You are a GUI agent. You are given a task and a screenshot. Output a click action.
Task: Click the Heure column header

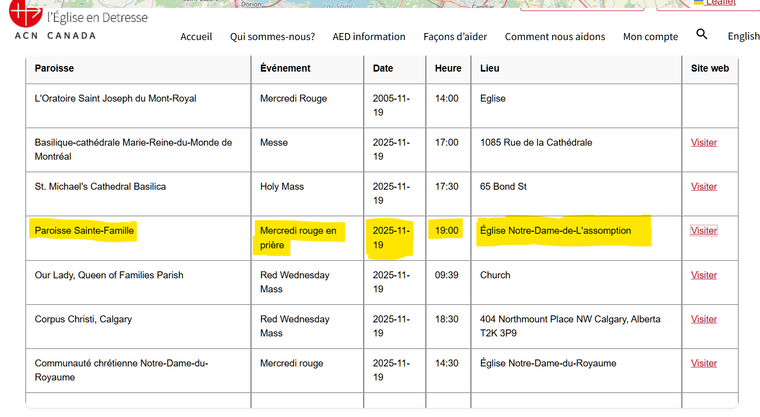click(448, 68)
